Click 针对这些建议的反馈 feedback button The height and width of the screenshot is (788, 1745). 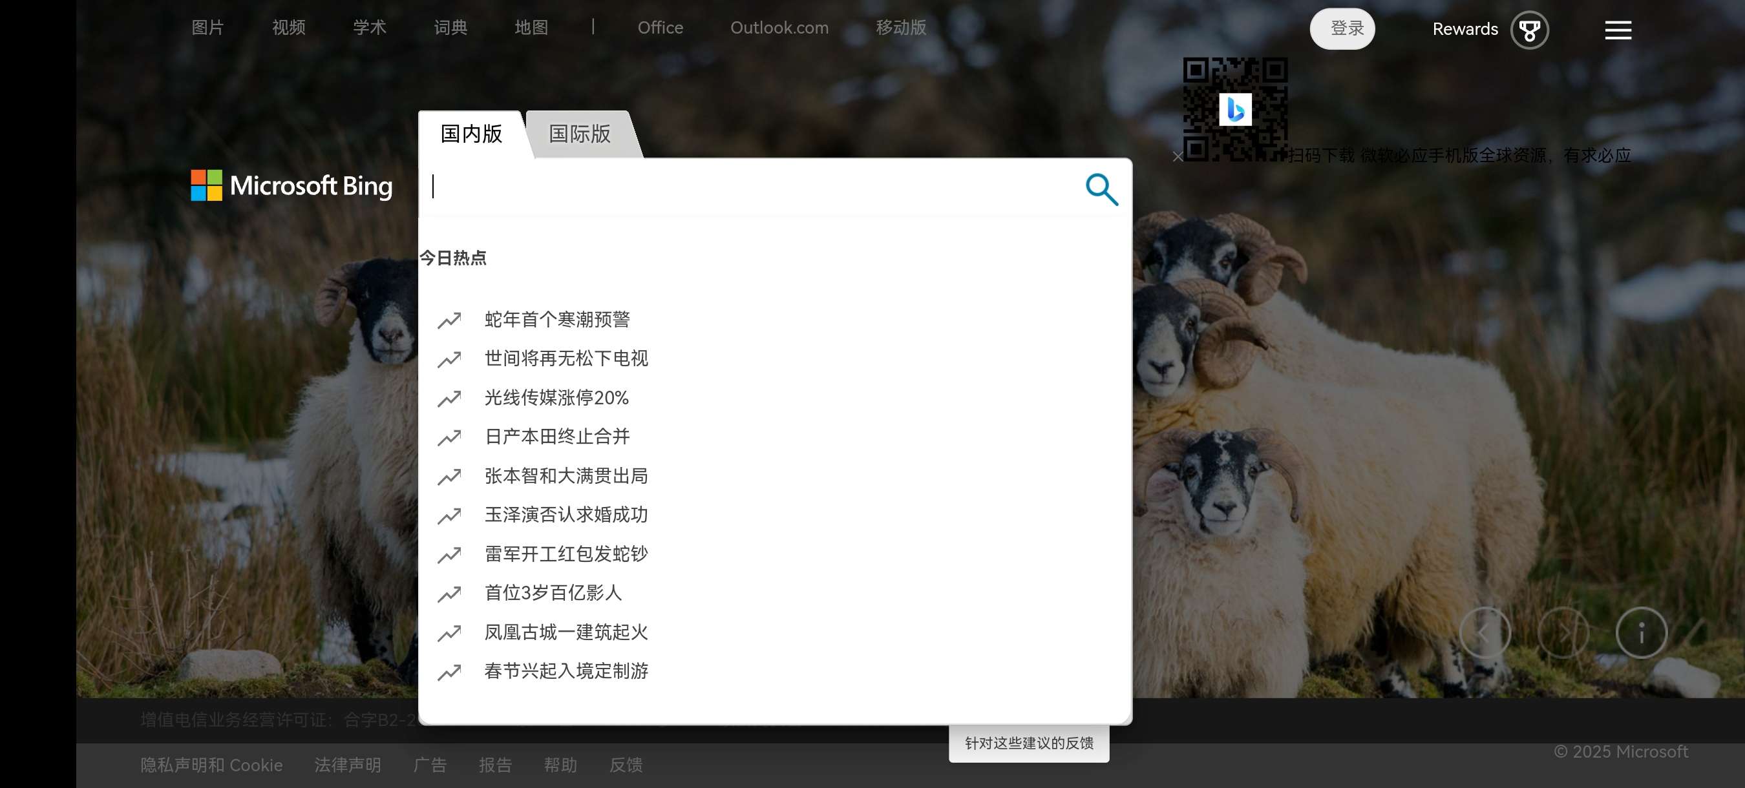click(1028, 743)
